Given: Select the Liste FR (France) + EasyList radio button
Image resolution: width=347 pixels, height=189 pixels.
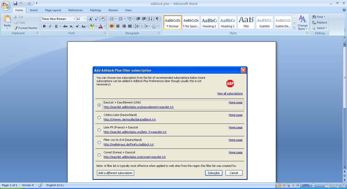Looking at the screenshot, I should [99, 130].
